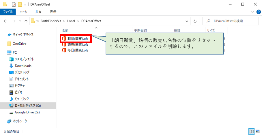Open the Customize Quick Access Toolbar dropdown
The height and width of the screenshot is (135, 262).
pos(25,5)
